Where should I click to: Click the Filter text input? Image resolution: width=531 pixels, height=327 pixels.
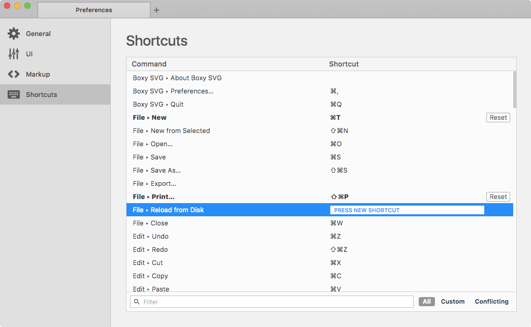tap(271, 302)
